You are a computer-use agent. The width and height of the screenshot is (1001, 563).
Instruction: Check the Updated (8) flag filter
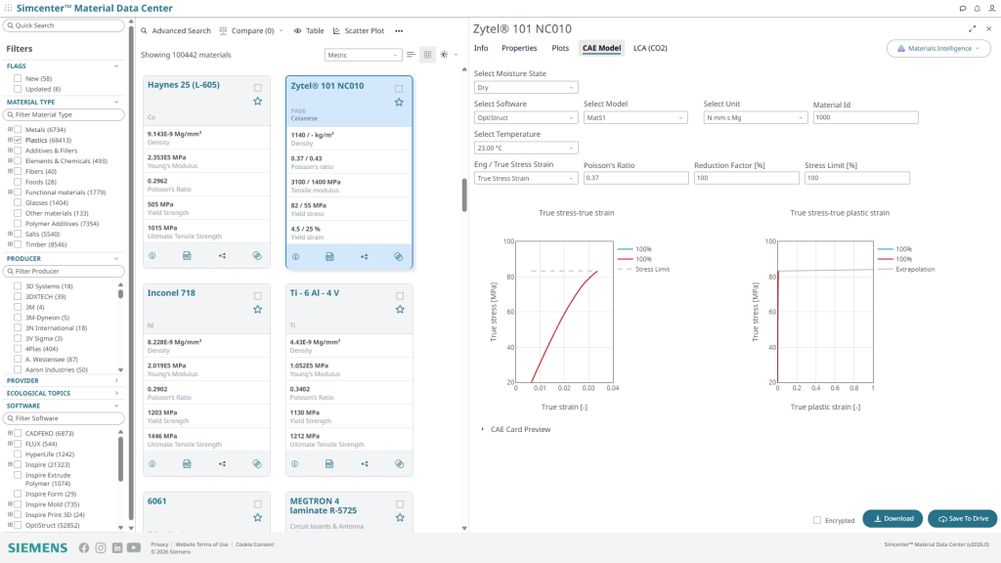18,89
